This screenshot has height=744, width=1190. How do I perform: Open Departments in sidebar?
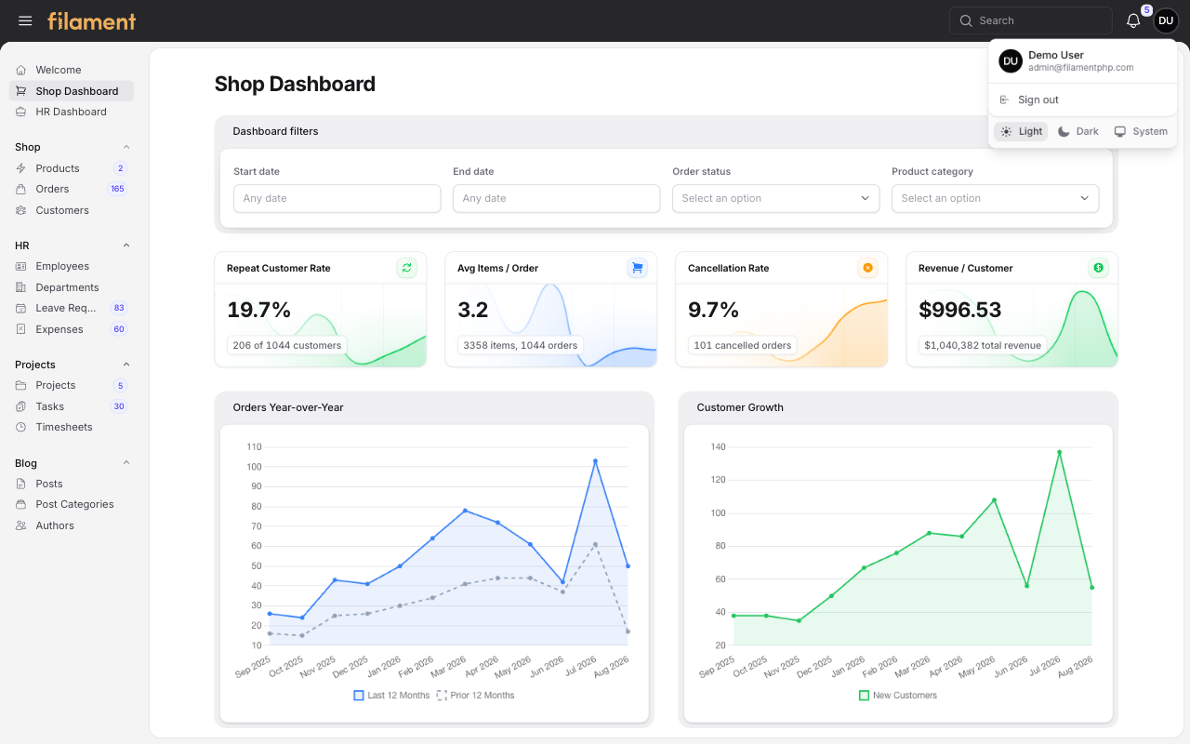click(72, 287)
